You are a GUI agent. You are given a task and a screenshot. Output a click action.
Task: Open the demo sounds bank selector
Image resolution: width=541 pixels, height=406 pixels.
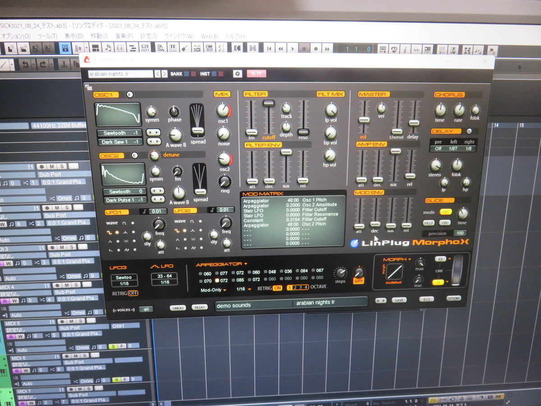pos(253,305)
